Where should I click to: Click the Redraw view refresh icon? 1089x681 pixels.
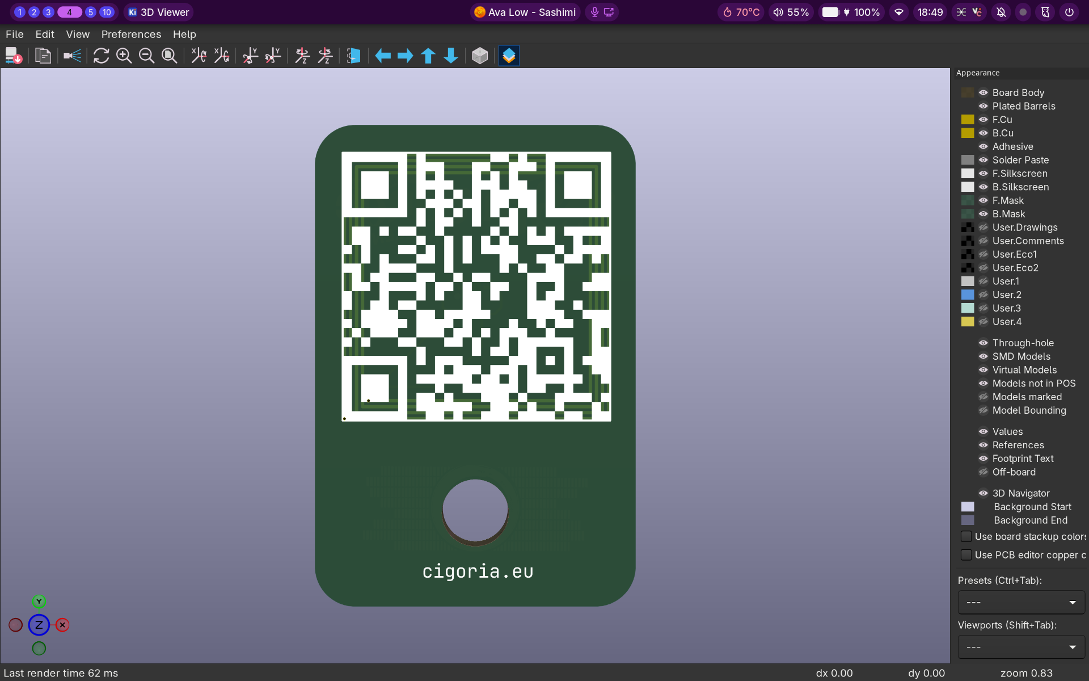[x=101, y=56]
